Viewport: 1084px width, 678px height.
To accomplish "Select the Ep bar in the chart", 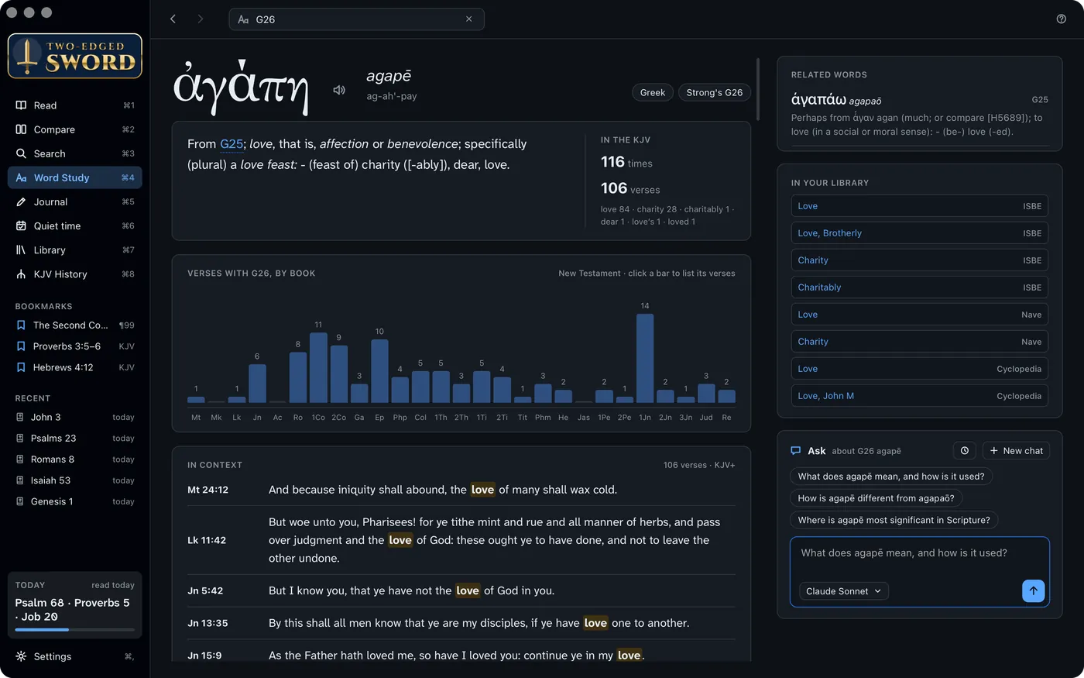I will (379, 371).
